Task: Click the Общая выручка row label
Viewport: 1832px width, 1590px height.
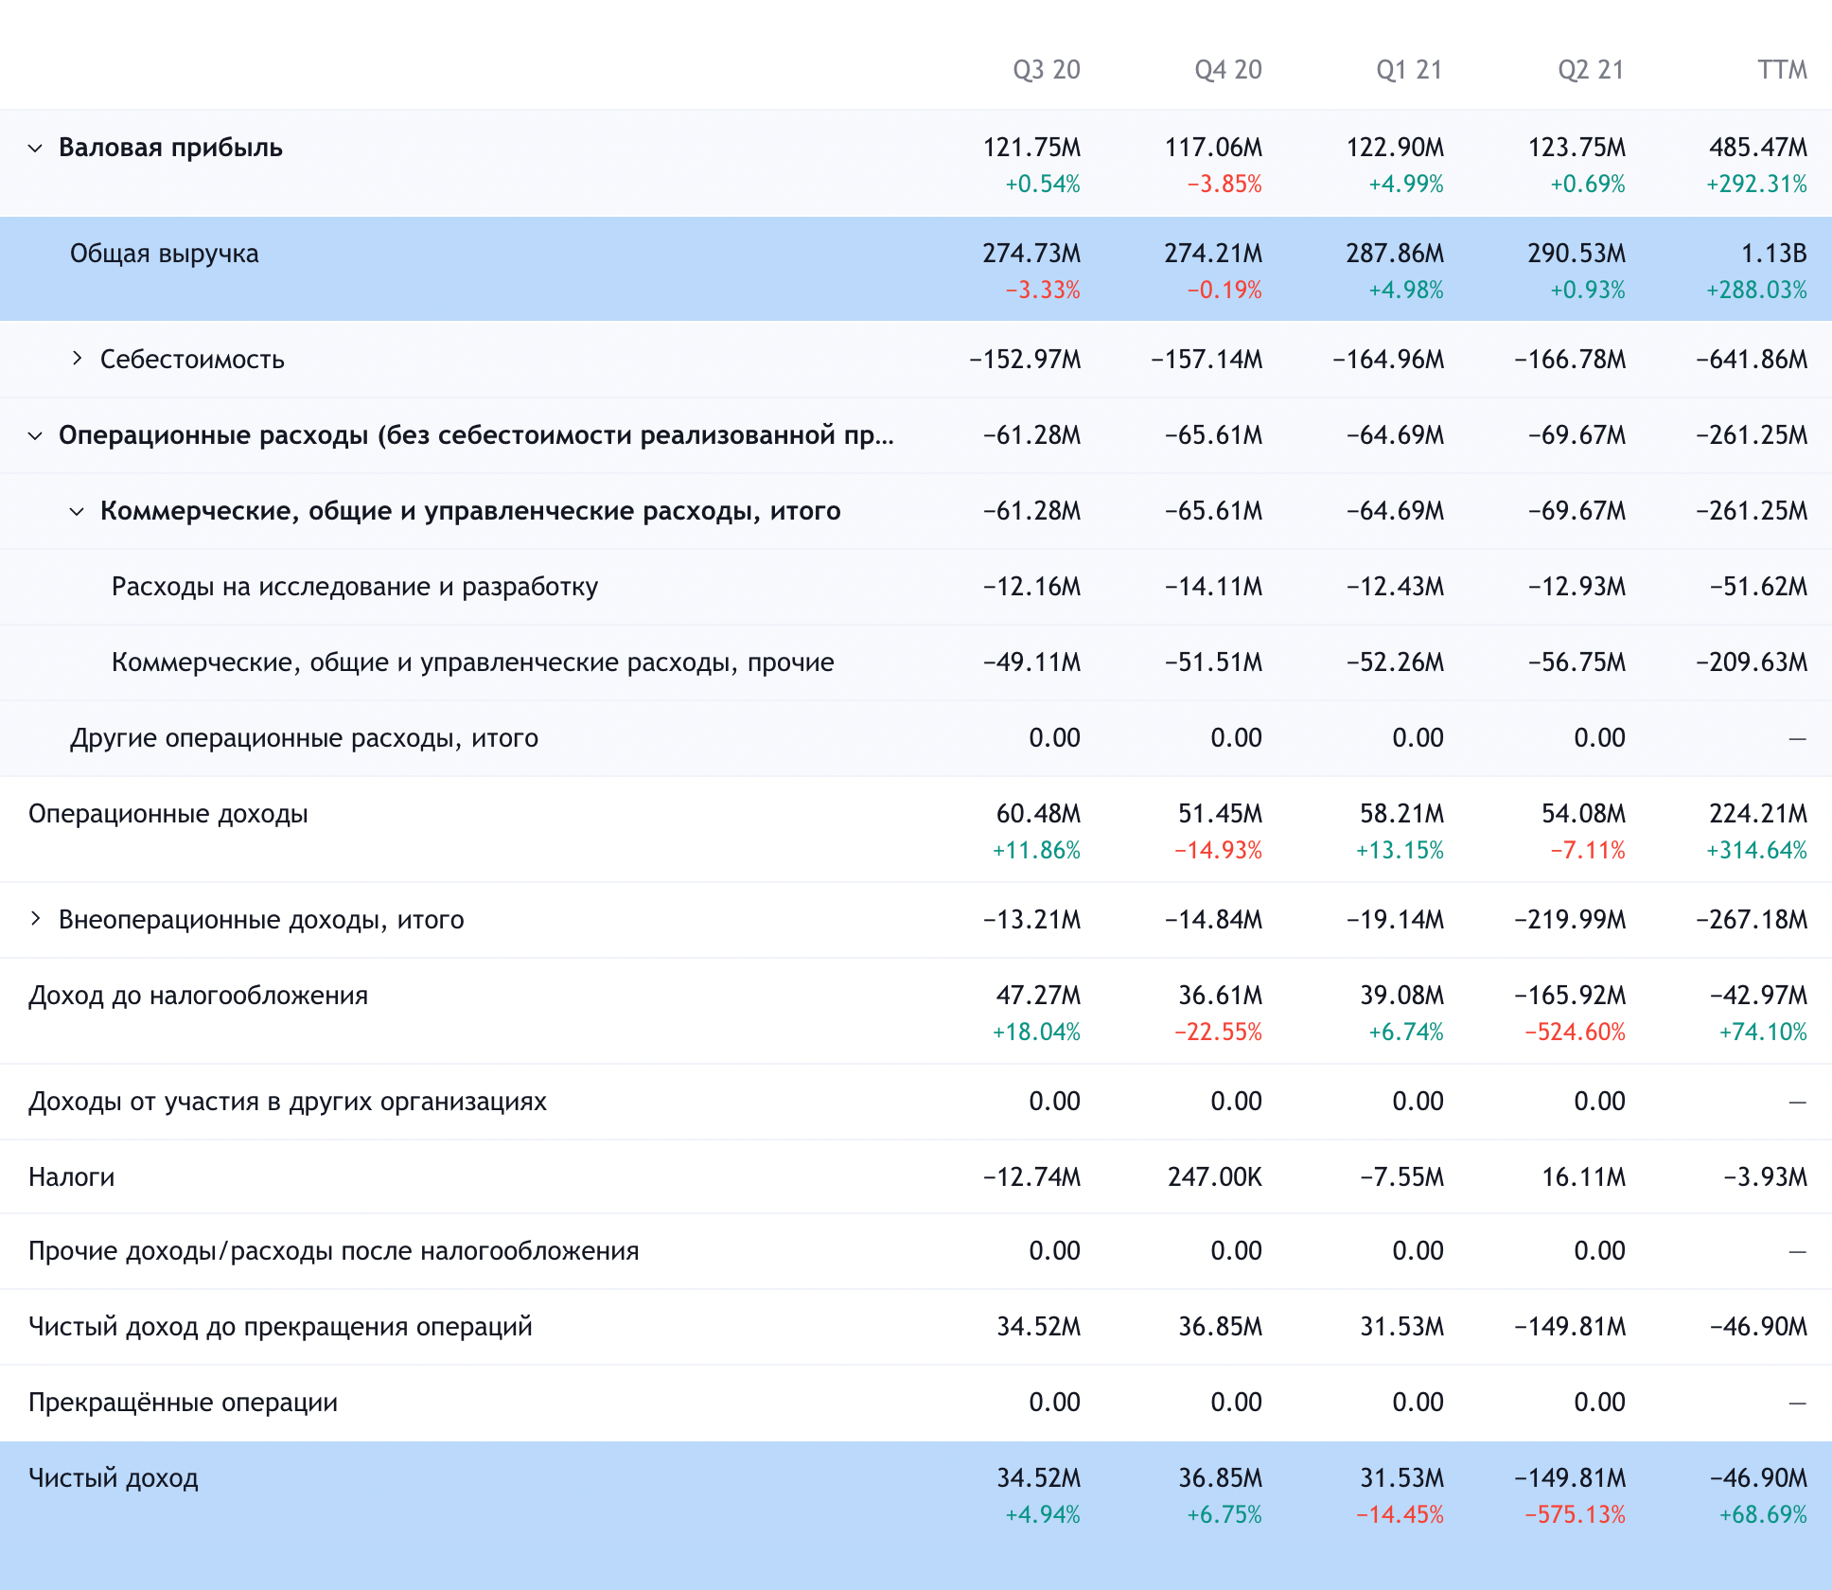Action: coord(164,254)
